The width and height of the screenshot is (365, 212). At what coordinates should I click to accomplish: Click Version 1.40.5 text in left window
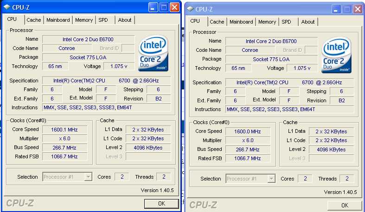click(x=157, y=190)
